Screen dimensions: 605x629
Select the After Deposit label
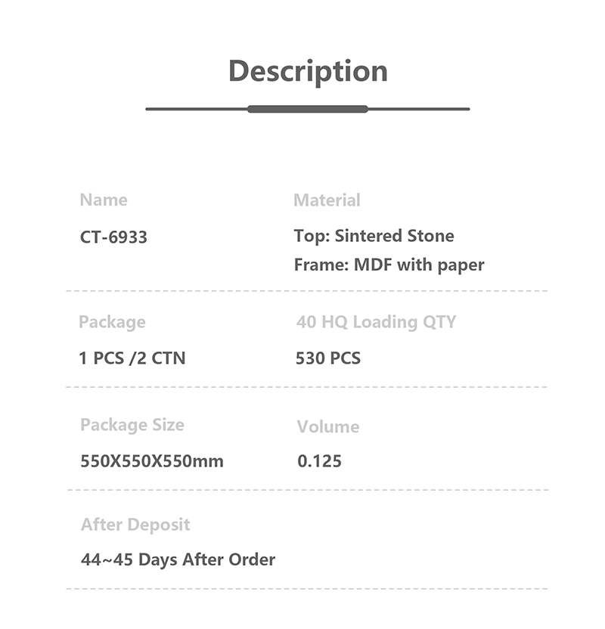coord(135,525)
